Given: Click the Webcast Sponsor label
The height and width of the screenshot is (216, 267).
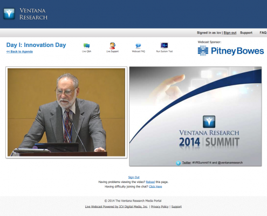Looking at the screenshot, I should (209, 42).
